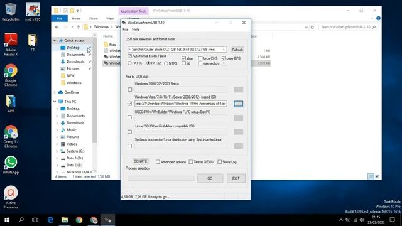402x226 pixels.
Task: Select the FAT32 radio button
Action: 148,63
